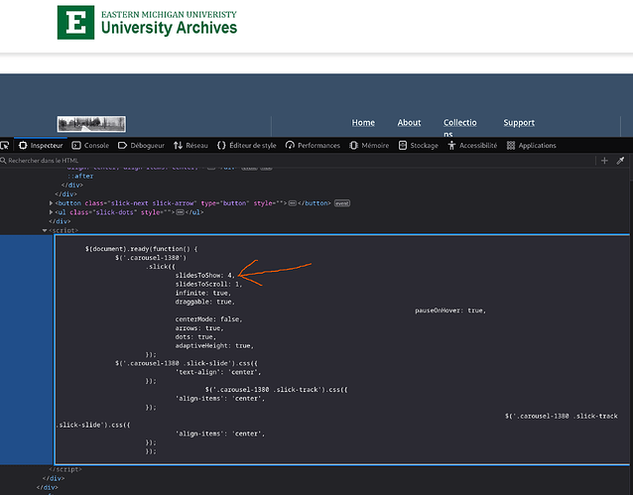Viewport: 633px width, 495px height.
Task: Click the University Archives title
Action: coord(169,28)
